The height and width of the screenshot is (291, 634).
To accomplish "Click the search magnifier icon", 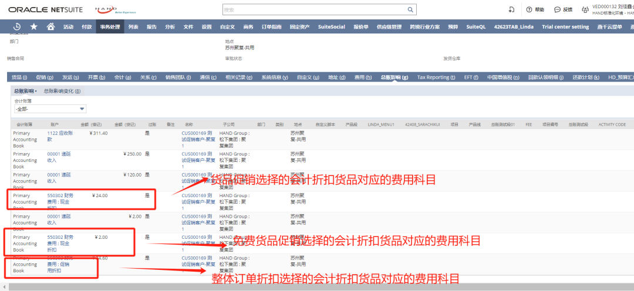I will 410,10.
